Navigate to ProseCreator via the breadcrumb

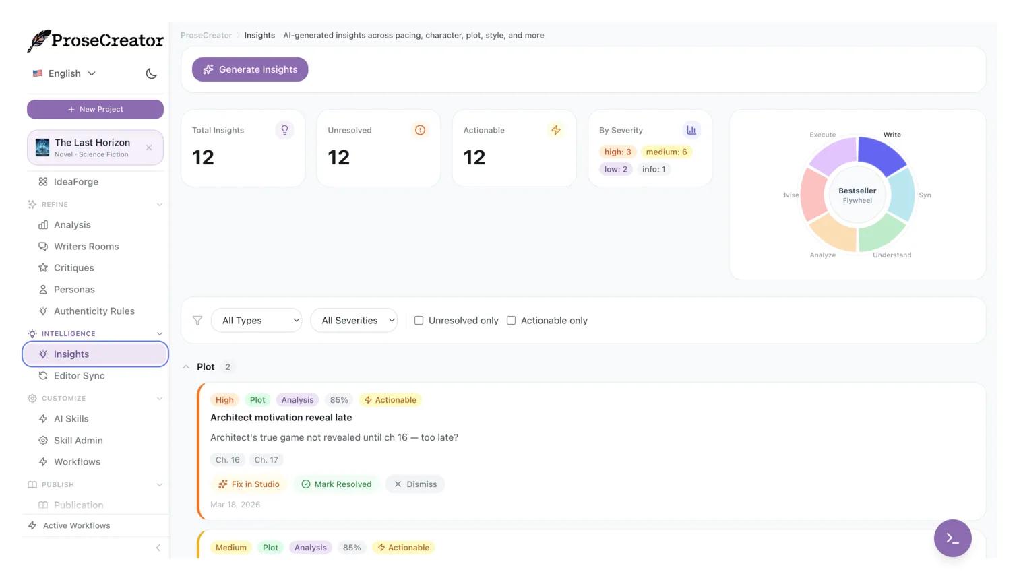(206, 35)
